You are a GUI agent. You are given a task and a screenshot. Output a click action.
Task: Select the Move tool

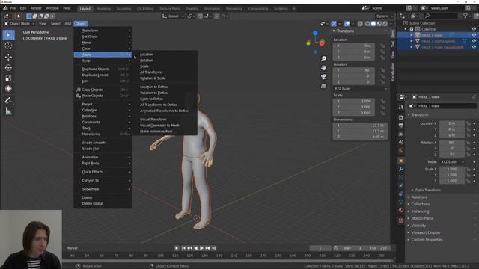pos(8,57)
